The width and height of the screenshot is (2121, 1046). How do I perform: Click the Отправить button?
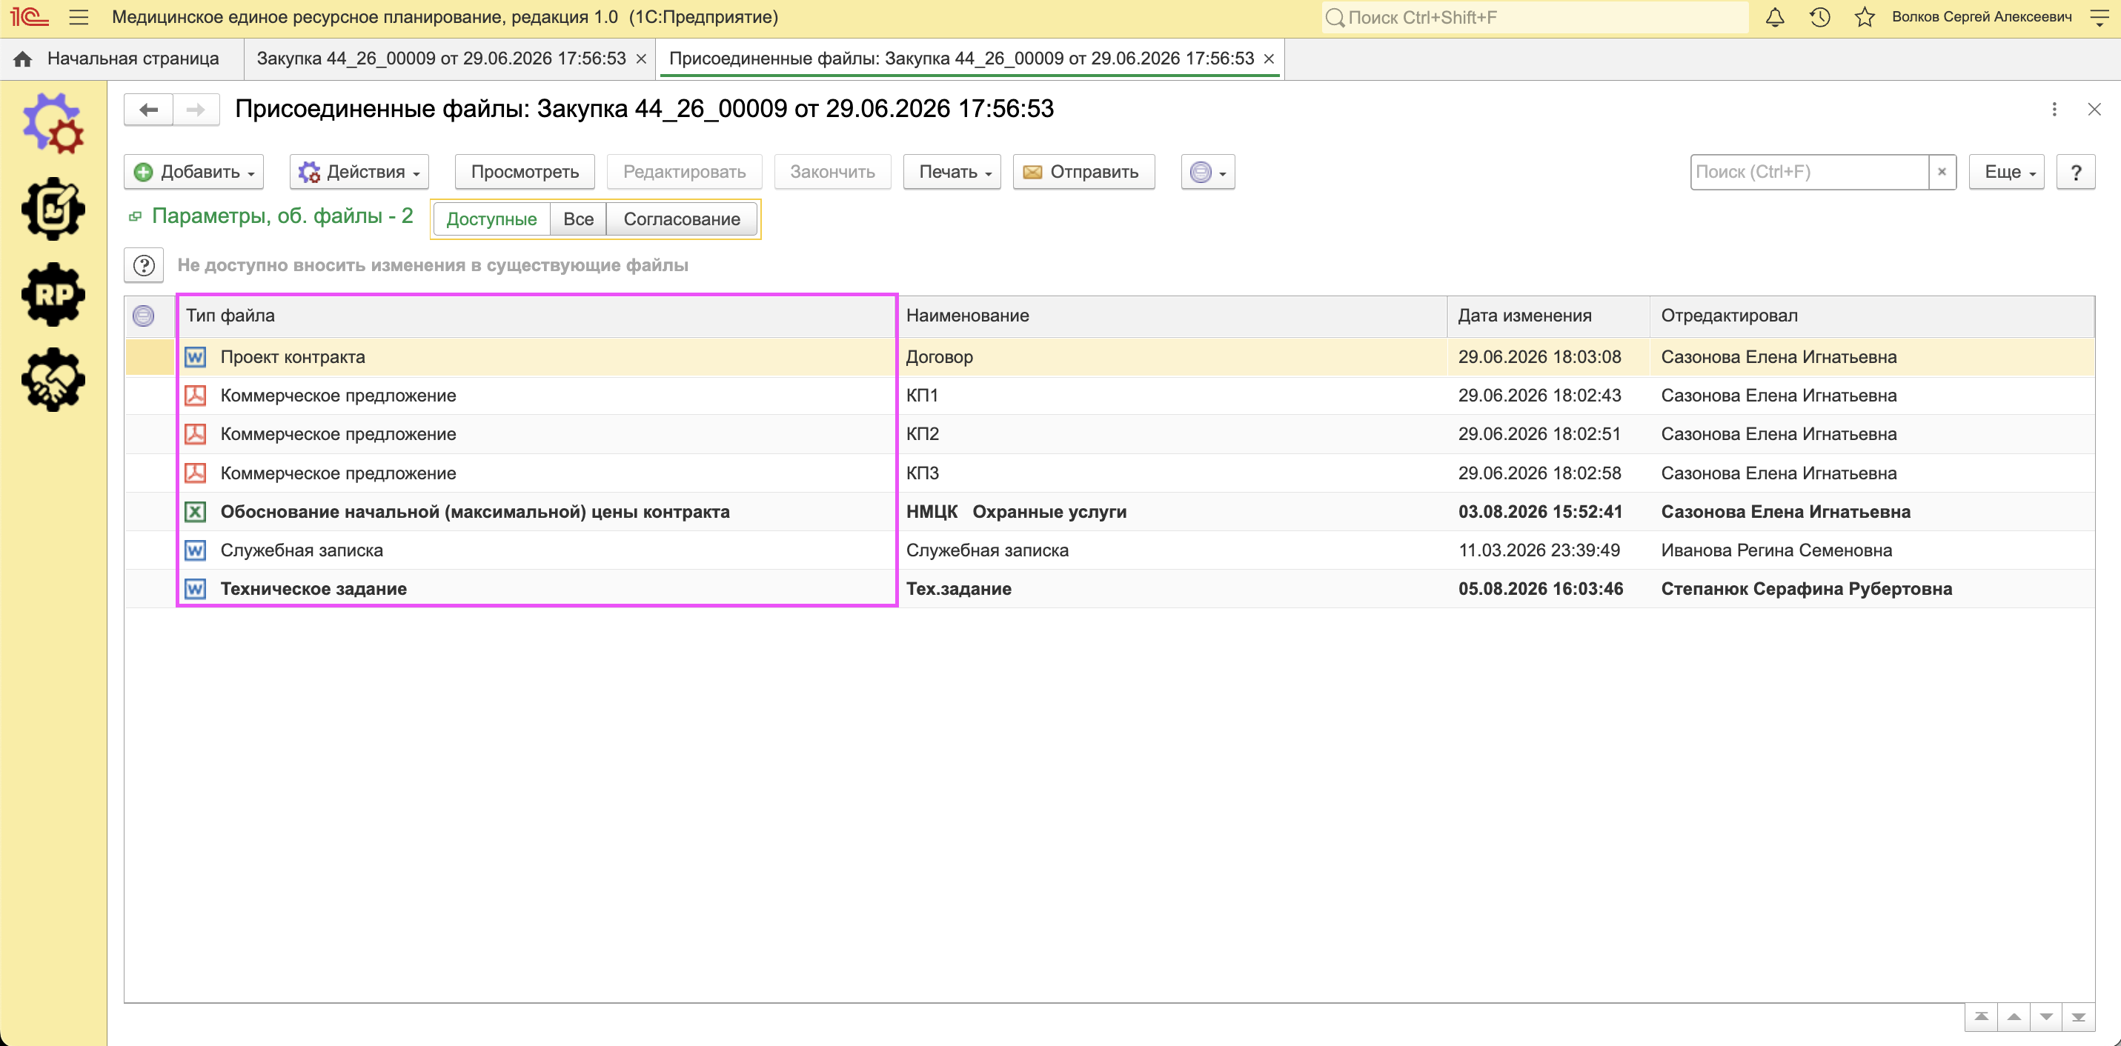[x=1083, y=172]
